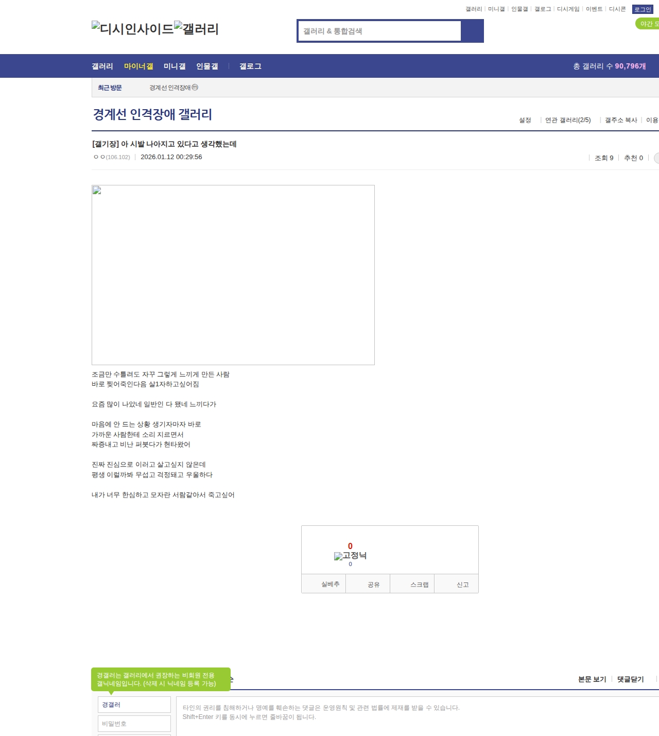Image resolution: width=659 pixels, height=736 pixels.
Task: Open the 경계선 인격장애 갤러리 title heading
Action: 152,114
